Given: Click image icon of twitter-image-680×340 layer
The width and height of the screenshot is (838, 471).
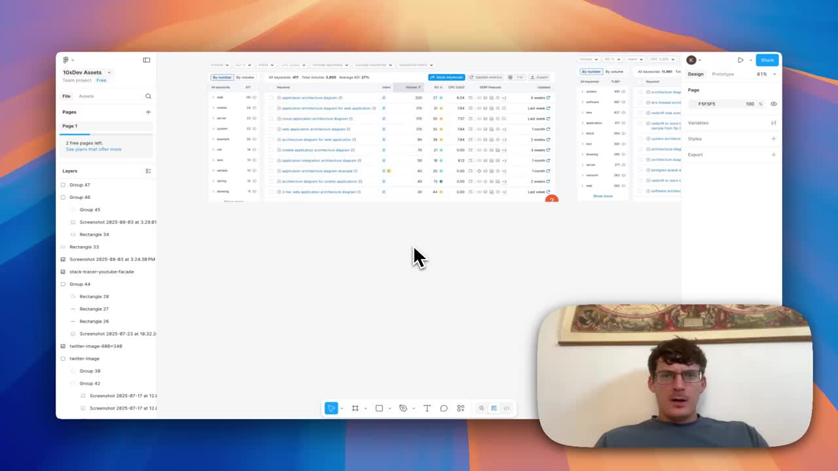Looking at the screenshot, I should click(63, 346).
